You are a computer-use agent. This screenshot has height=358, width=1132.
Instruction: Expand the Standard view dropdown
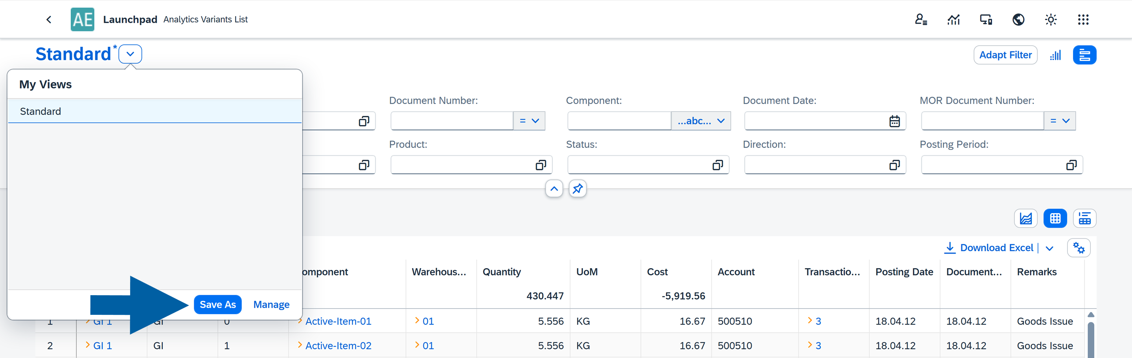click(x=130, y=54)
